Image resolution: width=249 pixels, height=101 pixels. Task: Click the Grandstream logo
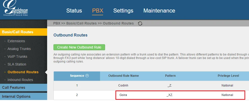[15, 9]
